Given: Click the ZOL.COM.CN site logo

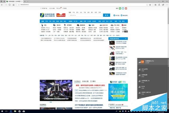Looking at the screenshot, I should [x=47, y=15].
